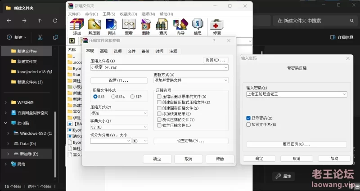Click the 解压到 (Extract to) toolbar icon
The image size is (360, 191).
coord(94,27)
